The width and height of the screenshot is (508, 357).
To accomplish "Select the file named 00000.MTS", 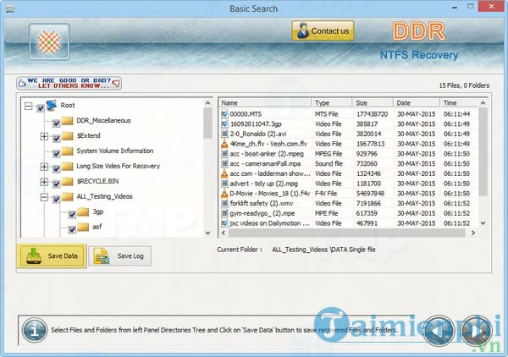I will (x=246, y=114).
